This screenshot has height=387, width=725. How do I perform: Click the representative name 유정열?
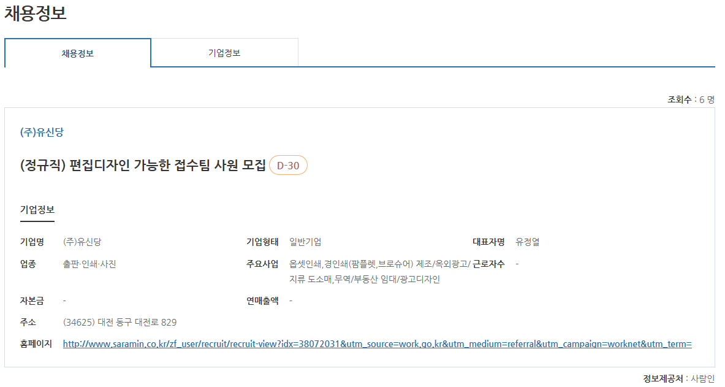[x=528, y=242]
